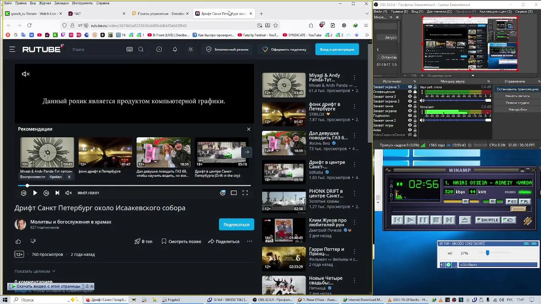Open the Rutube hamburger menu
The image size is (541, 304).
click(x=12, y=49)
